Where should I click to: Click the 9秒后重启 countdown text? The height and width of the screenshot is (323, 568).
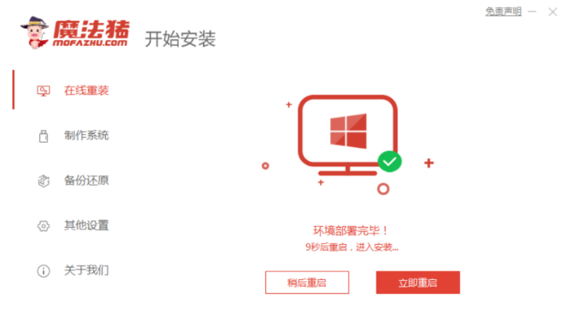[x=352, y=247]
